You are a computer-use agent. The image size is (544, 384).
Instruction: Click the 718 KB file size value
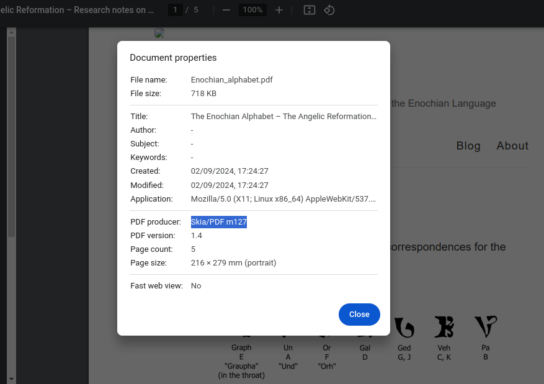coord(203,94)
